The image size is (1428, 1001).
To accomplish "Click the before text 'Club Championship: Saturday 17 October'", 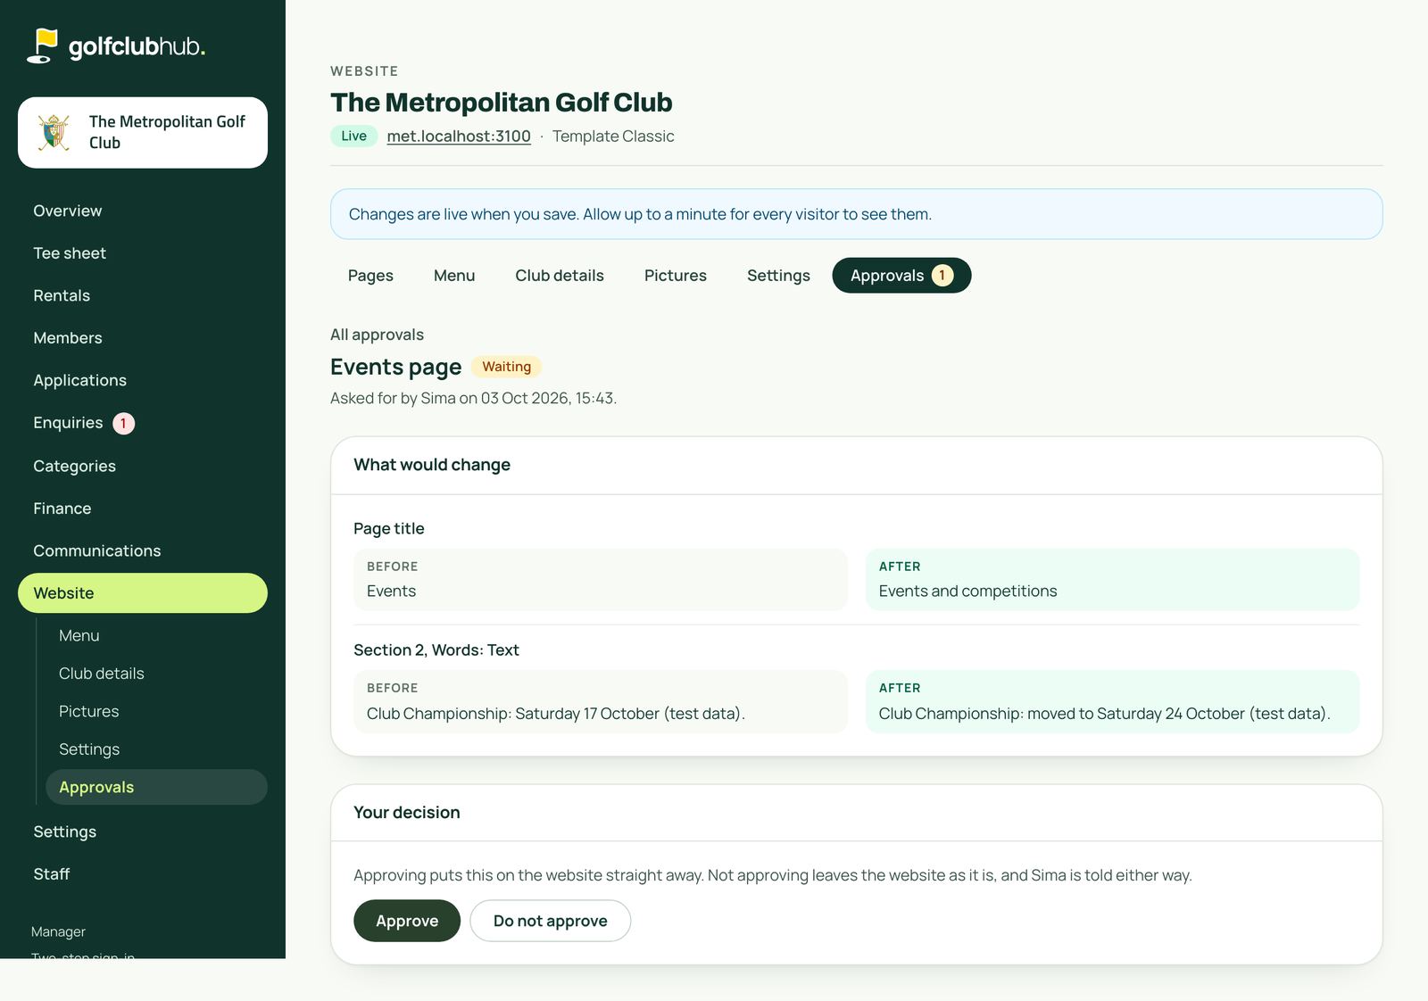I will tap(512, 714).
